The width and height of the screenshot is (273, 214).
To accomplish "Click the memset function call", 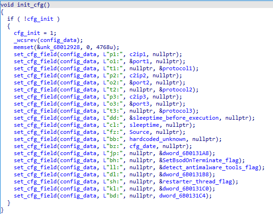I will tap(24, 47).
